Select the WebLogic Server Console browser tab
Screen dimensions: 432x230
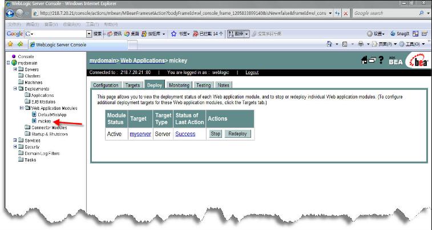[78, 44]
